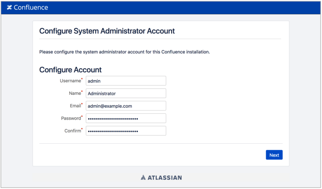
Task: Click the Password label
Action: [x=71, y=118]
